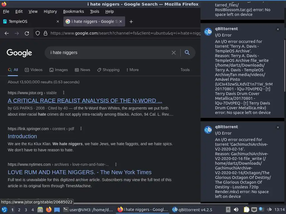Show site security info via padlock icon
The image size is (286, 214).
coord(46,33)
